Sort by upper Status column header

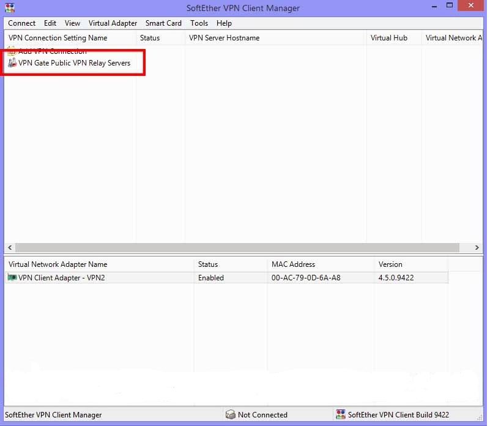tap(160, 38)
